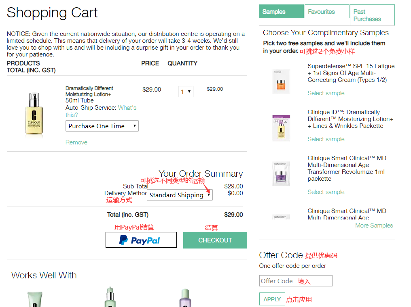The width and height of the screenshot is (411, 307).
Task: Click the APPLY offer code button
Action: [272, 299]
